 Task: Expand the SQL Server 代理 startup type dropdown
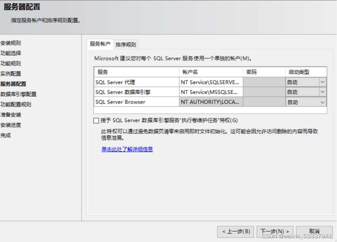[x=322, y=82]
